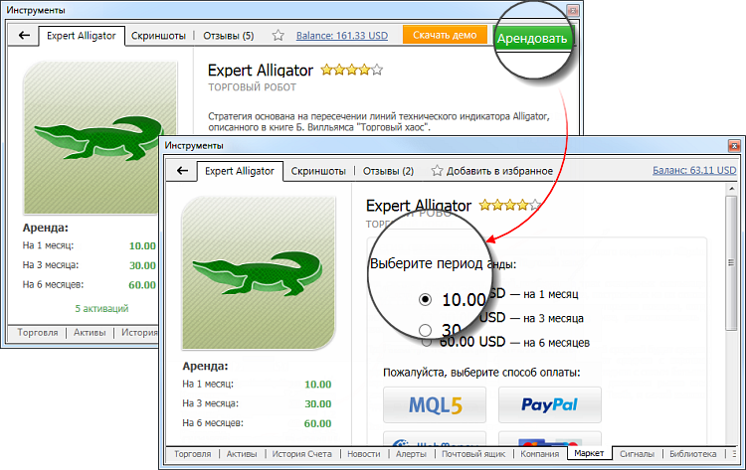Switch to Торговля tab in front window
This screenshot has width=746, height=470.
(x=192, y=454)
